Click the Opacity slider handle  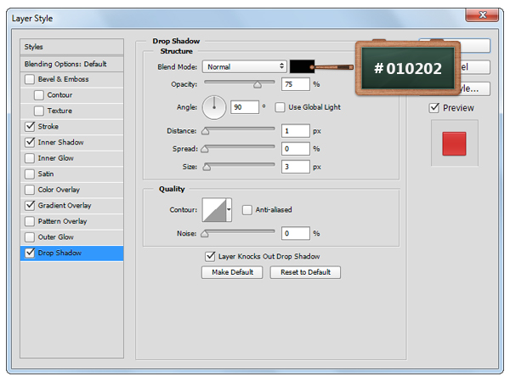coord(257,85)
